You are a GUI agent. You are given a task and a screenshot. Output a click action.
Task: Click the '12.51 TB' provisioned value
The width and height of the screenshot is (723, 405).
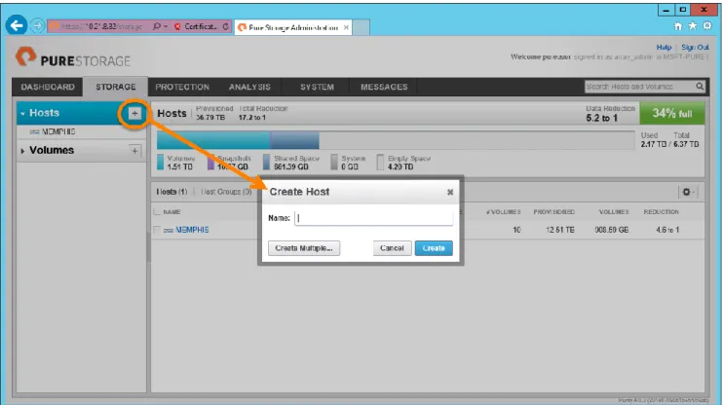[x=560, y=230]
